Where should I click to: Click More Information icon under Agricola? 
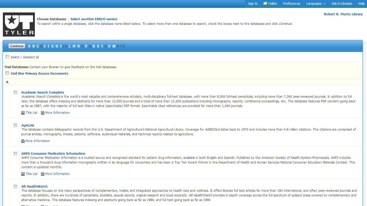(x=23, y=141)
